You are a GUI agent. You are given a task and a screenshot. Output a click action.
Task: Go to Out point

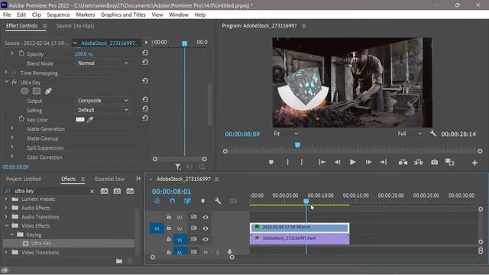[384, 162]
